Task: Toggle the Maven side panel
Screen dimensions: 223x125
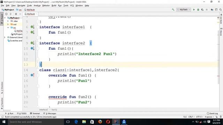Action: pyautogui.click(x=221, y=32)
